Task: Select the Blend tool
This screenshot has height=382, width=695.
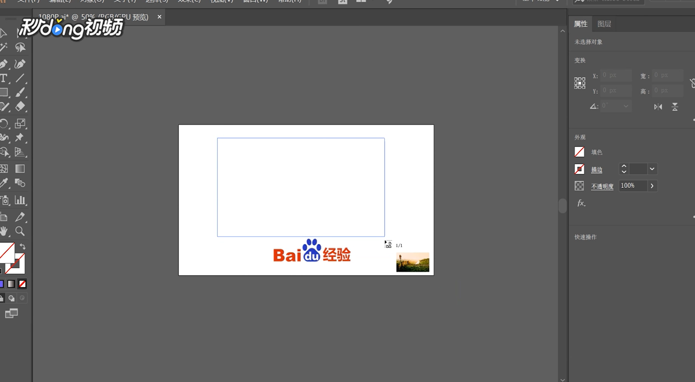Action: tap(20, 183)
